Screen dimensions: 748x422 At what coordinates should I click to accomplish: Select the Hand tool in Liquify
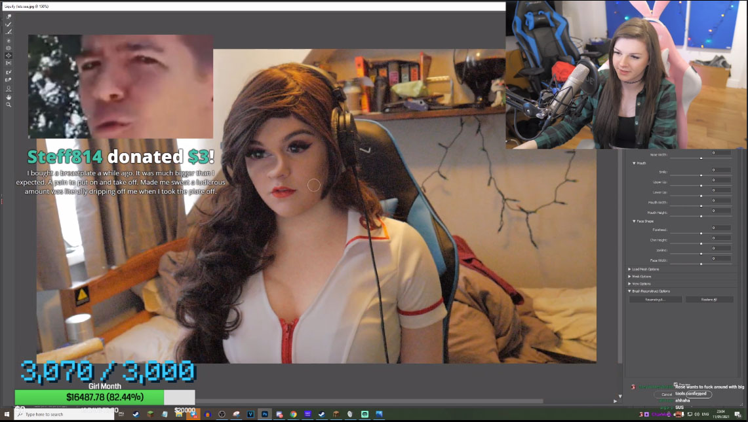(9, 97)
